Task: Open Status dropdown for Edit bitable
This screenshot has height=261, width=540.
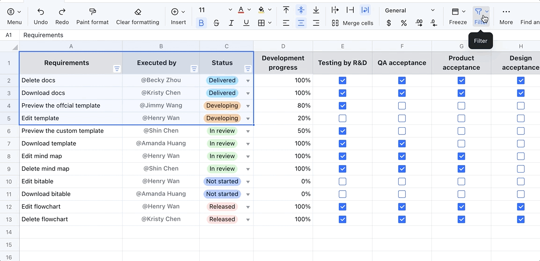Action: 248,182
